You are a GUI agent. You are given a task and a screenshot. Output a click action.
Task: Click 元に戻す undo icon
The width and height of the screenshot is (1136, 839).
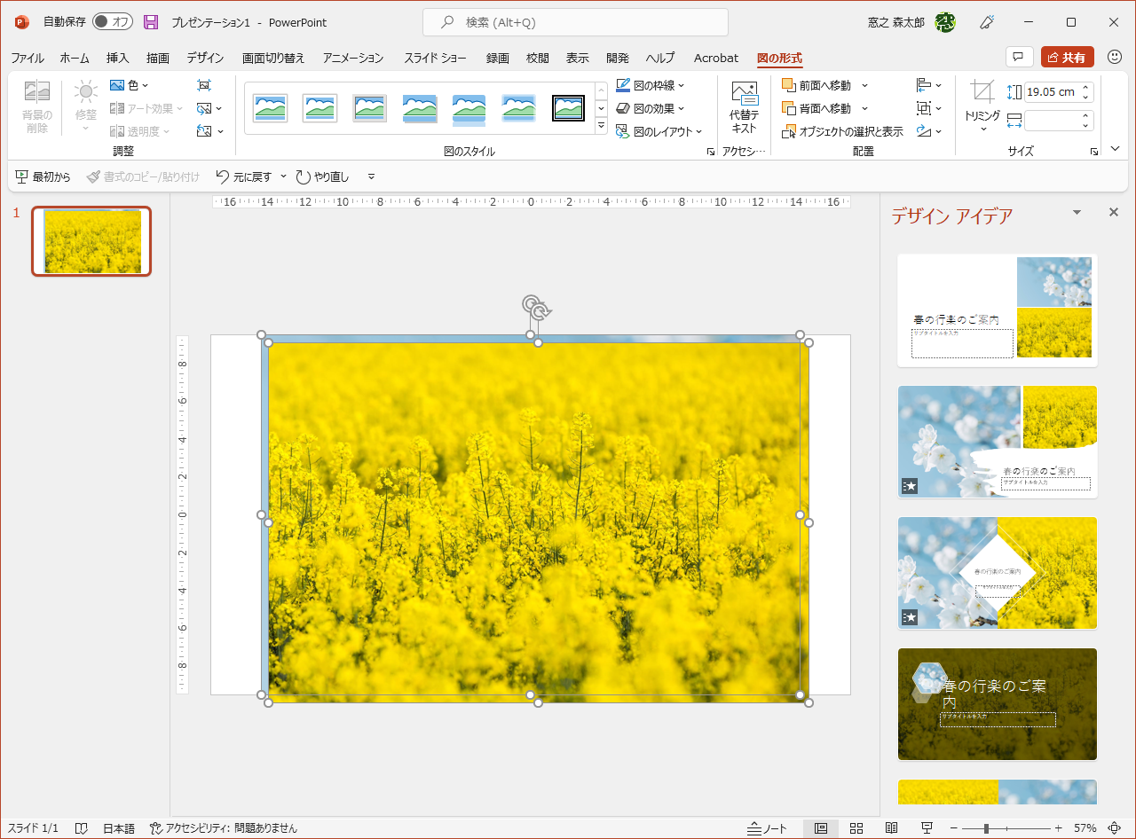(223, 176)
